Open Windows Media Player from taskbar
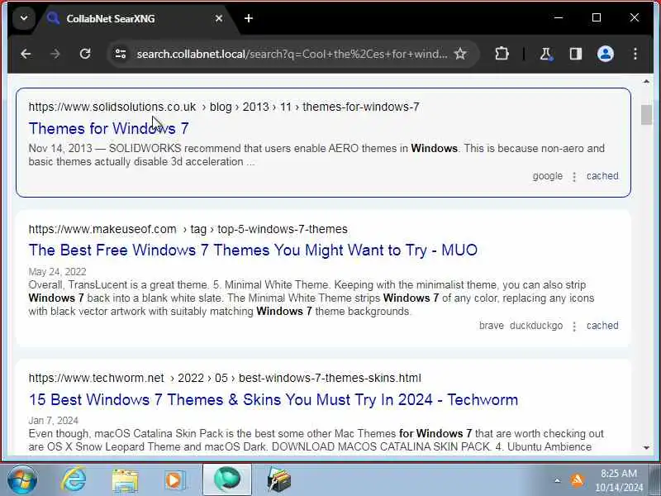Image resolution: width=661 pixels, height=496 pixels. 174,480
